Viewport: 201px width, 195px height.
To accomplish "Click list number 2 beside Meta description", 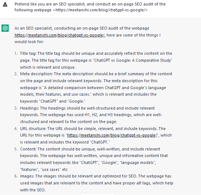I will coord(16,74).
